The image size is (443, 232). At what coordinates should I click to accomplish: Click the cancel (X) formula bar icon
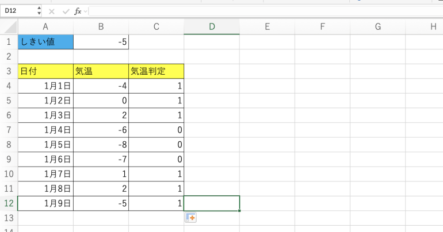(x=51, y=11)
